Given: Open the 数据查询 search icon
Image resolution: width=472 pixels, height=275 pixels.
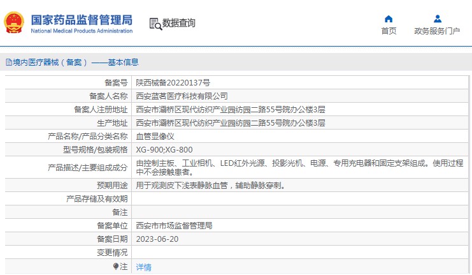Looking at the screenshot, I should click(x=155, y=24).
